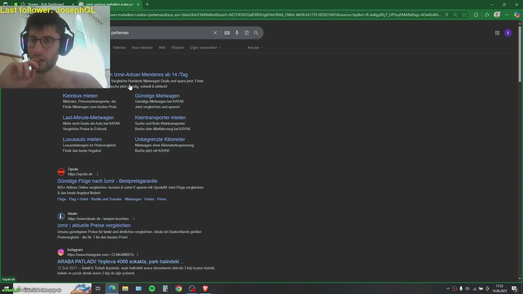The width and height of the screenshot is (523, 294).
Task: Open the Günstige Mietwagen link
Action: point(157,96)
